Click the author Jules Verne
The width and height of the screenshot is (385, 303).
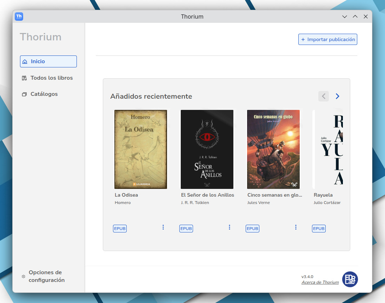pyautogui.click(x=258, y=203)
